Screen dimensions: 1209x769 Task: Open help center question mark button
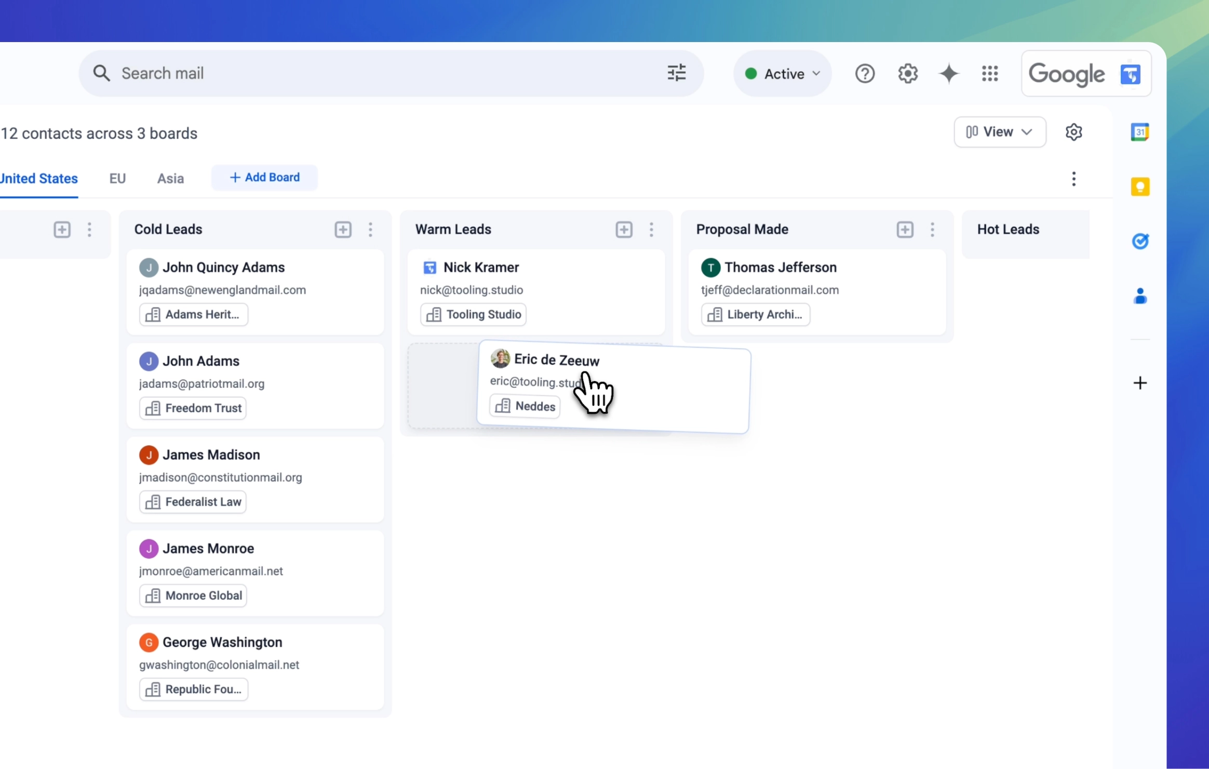point(865,74)
